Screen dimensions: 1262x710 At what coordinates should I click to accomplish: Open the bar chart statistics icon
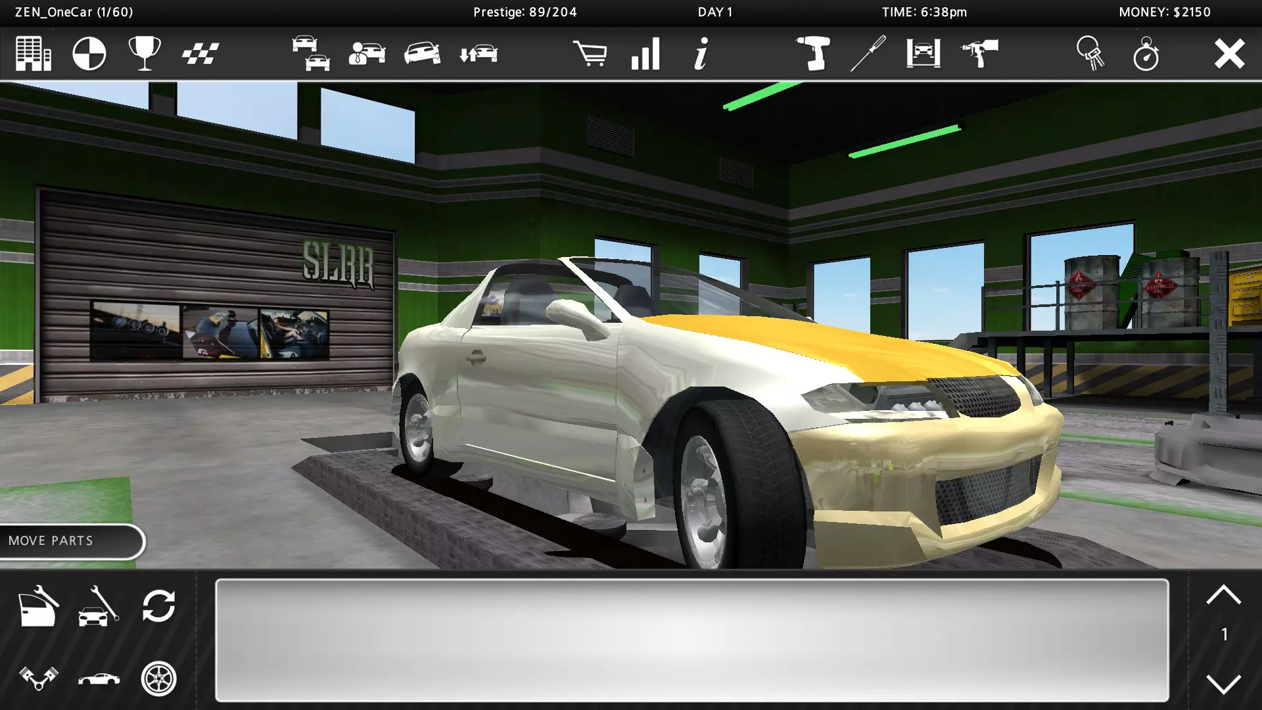coord(645,53)
